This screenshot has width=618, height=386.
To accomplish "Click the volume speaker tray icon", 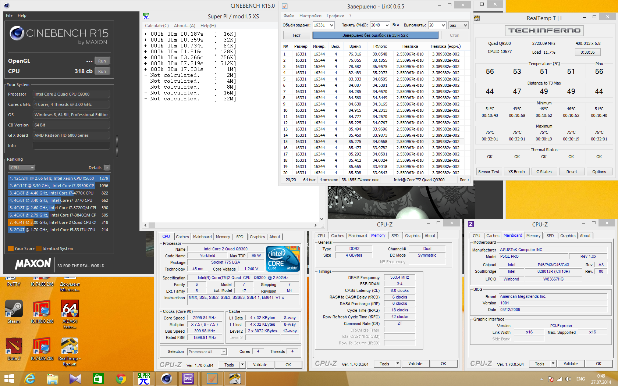I will [x=568, y=379].
